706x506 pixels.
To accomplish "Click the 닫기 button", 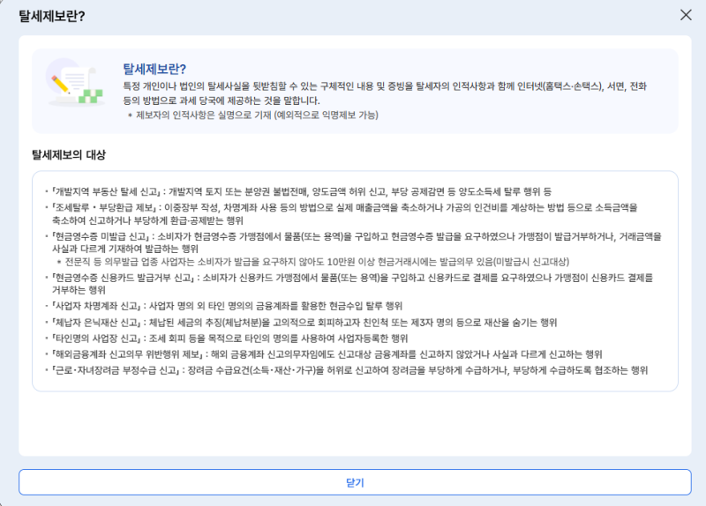I will tap(355, 482).
